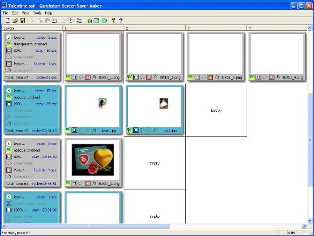Open the File menu
The height and width of the screenshot is (236, 314).
click(6, 13)
